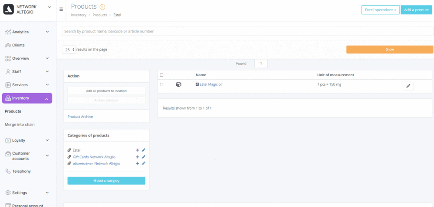
Task: Expand the Overview menu chevron
Action: 47,58
